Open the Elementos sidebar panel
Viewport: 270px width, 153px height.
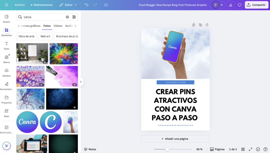[x=7, y=32]
